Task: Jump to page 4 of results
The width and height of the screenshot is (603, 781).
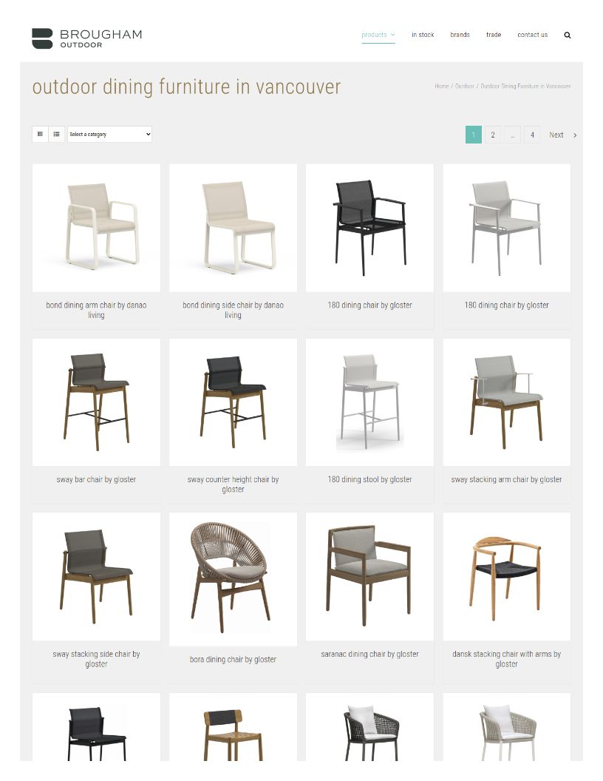Action: [x=532, y=135]
